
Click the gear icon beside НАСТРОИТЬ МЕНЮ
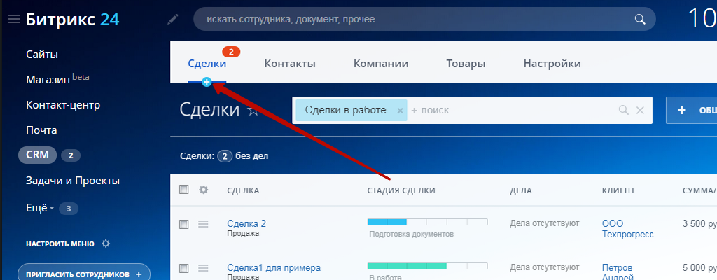(106, 244)
